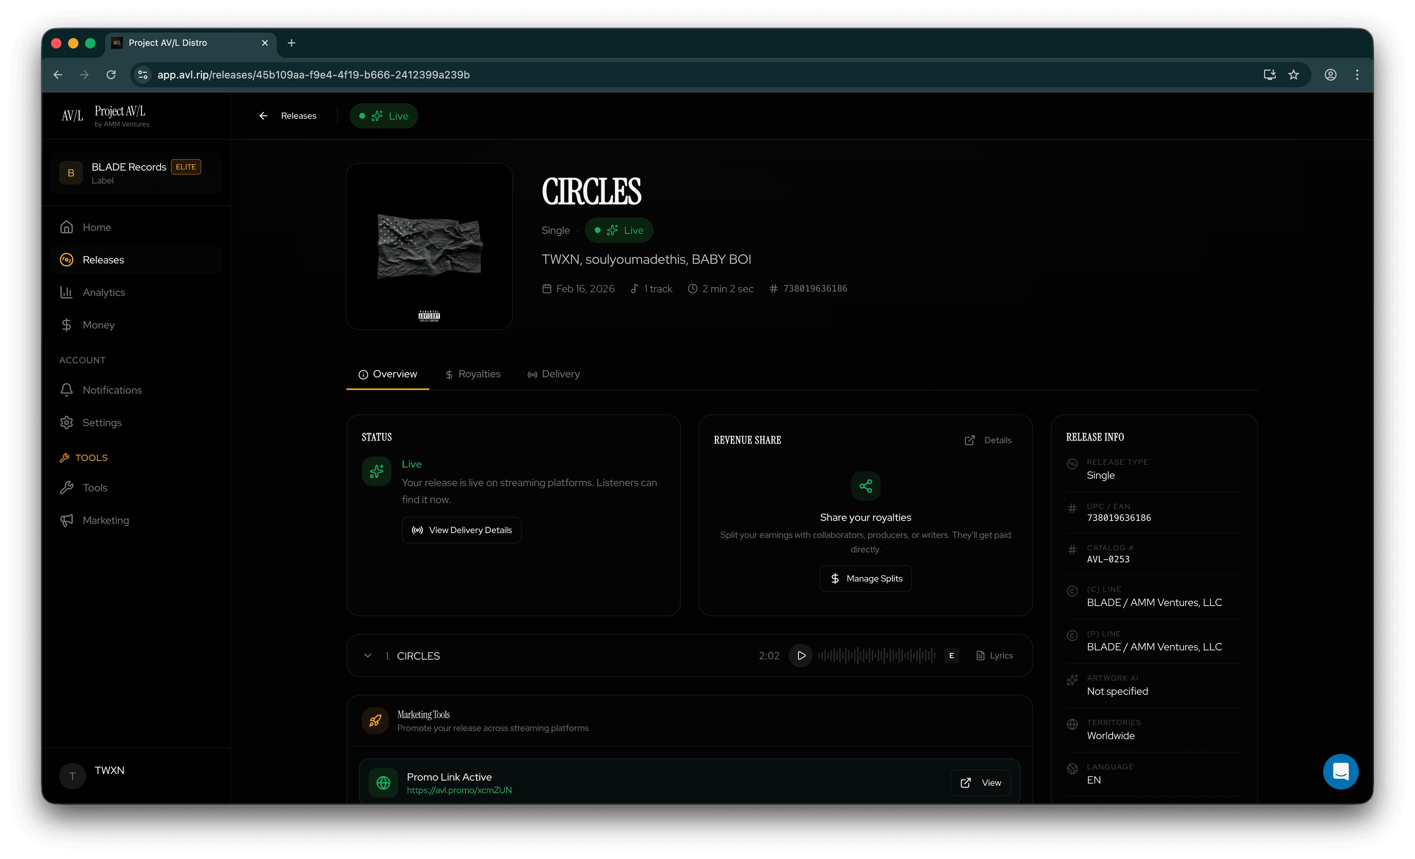Click the BLADE Records label avatar

71,173
